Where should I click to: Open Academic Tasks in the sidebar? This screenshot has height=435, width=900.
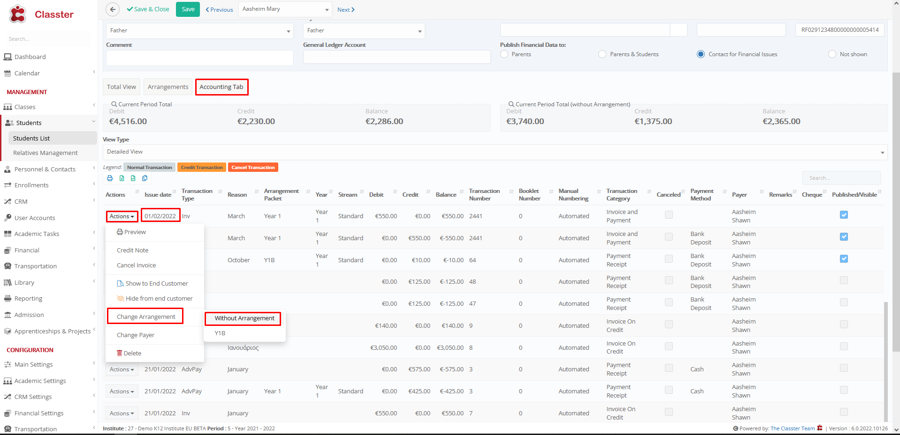click(37, 234)
